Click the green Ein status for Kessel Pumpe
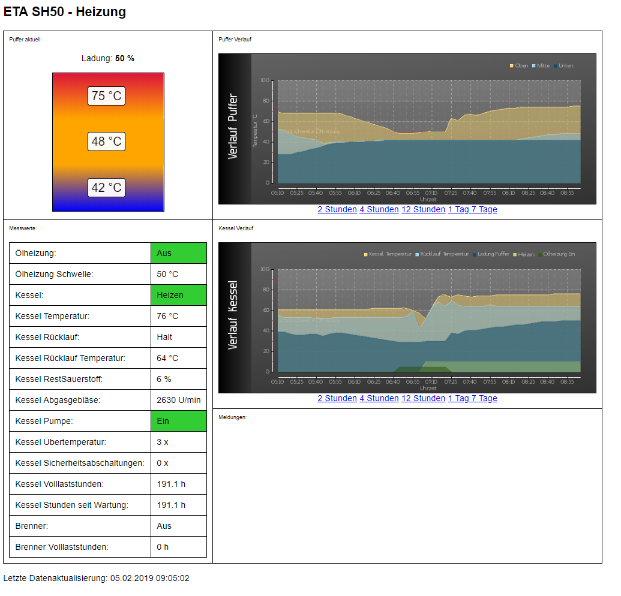The width and height of the screenshot is (621, 596). click(179, 421)
